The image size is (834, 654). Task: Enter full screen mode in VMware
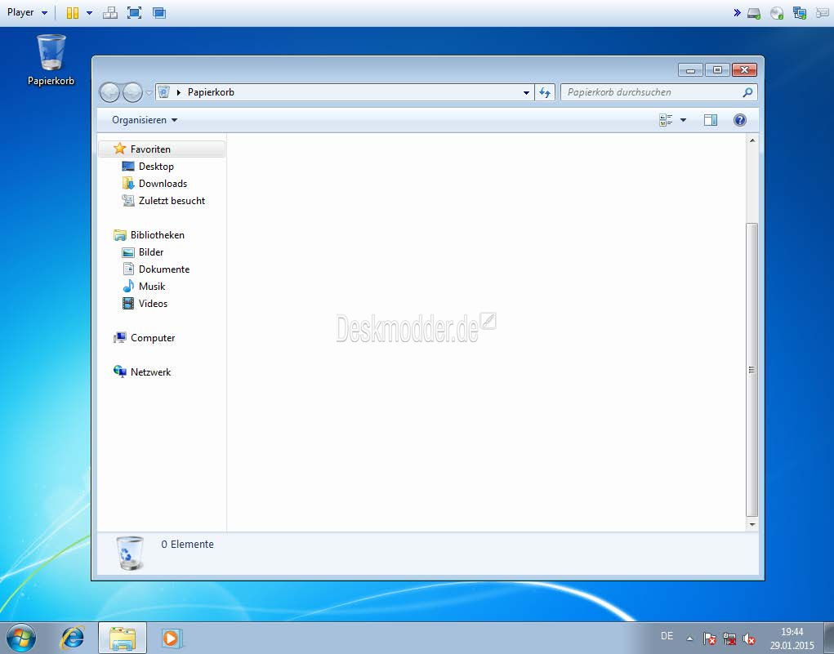135,13
